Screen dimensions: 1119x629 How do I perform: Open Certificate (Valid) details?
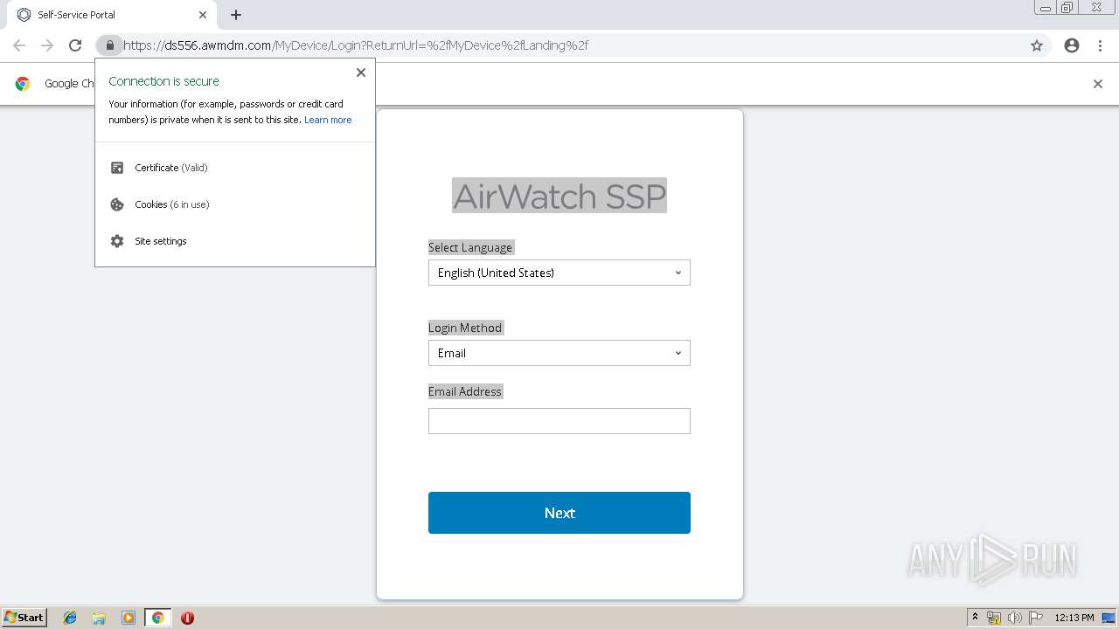point(171,168)
